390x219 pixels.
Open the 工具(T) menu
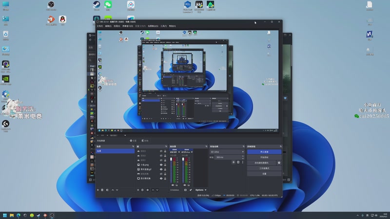[x=163, y=26]
